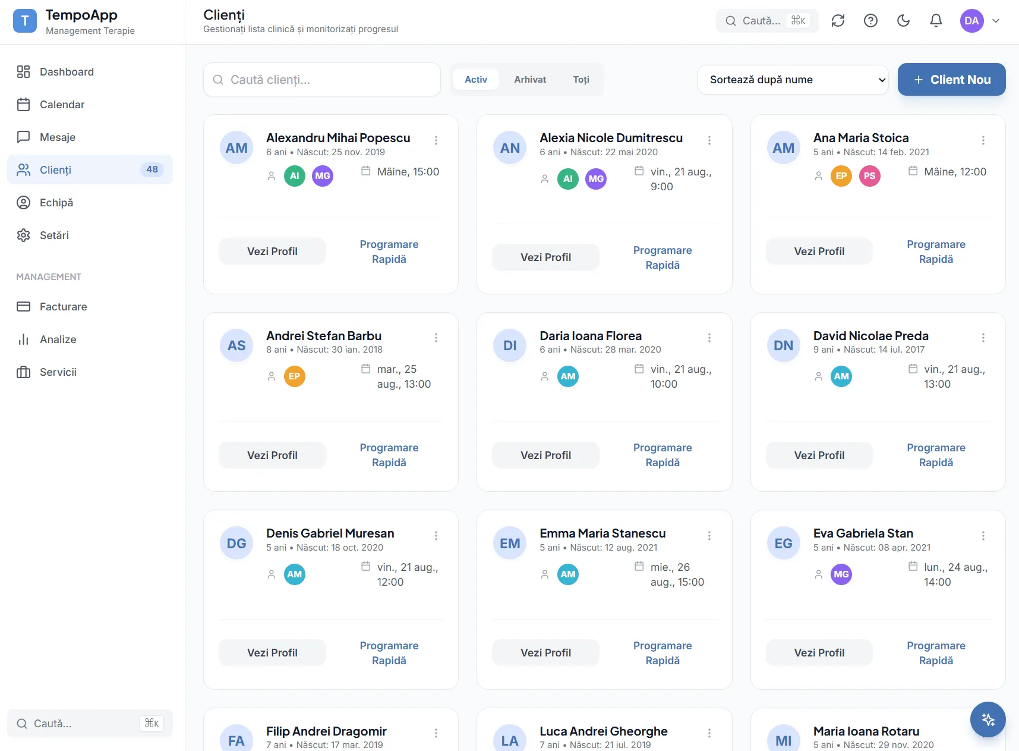Go to Calendar in the sidebar
The image size is (1019, 751).
click(x=90, y=105)
